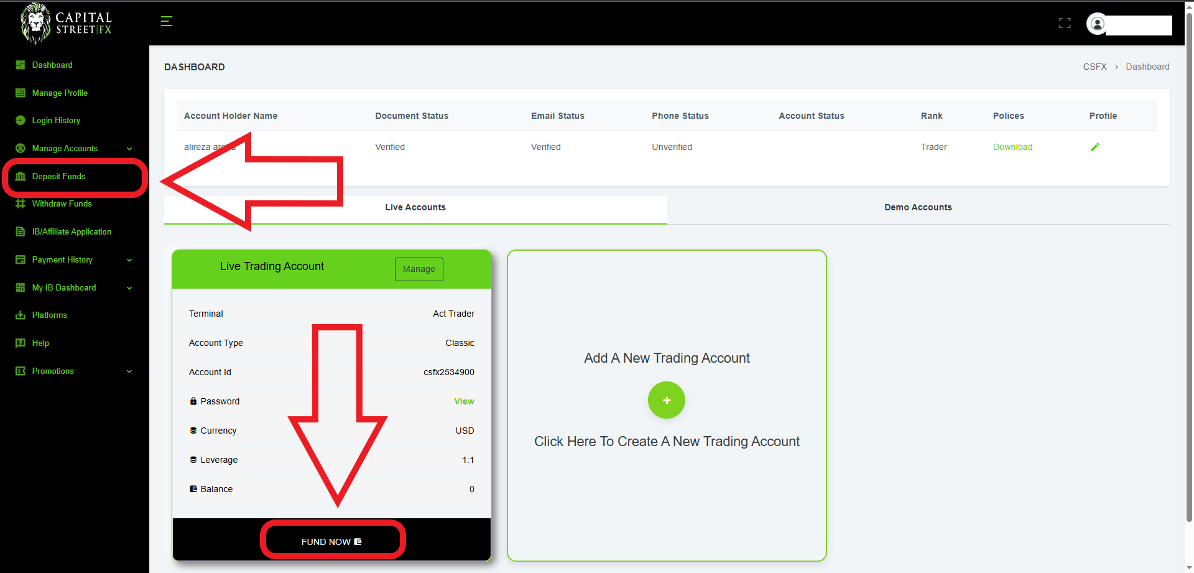Open Login History from the sidebar
The image size is (1194, 573).
click(x=56, y=120)
